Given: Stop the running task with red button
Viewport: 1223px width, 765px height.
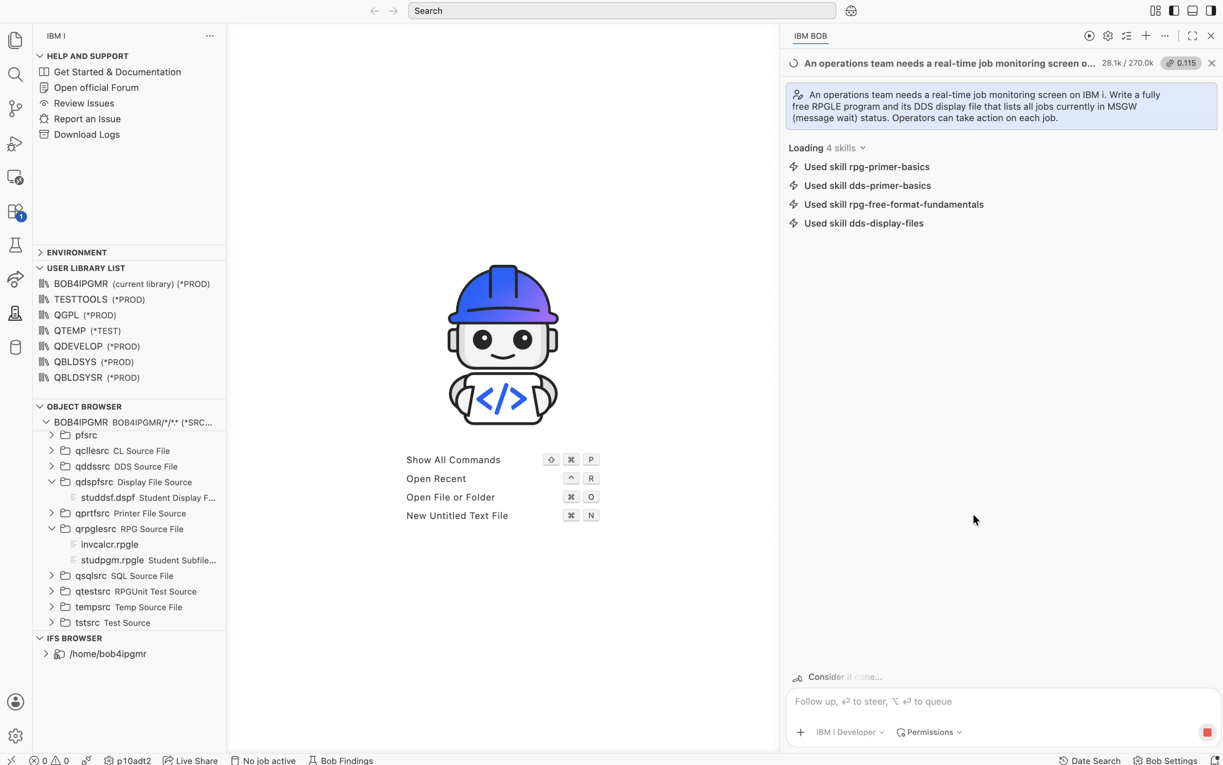Looking at the screenshot, I should pyautogui.click(x=1207, y=732).
